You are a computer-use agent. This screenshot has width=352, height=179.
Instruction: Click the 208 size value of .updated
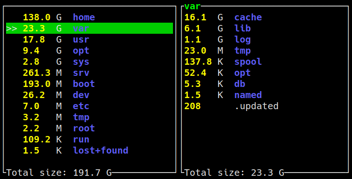click(192, 106)
